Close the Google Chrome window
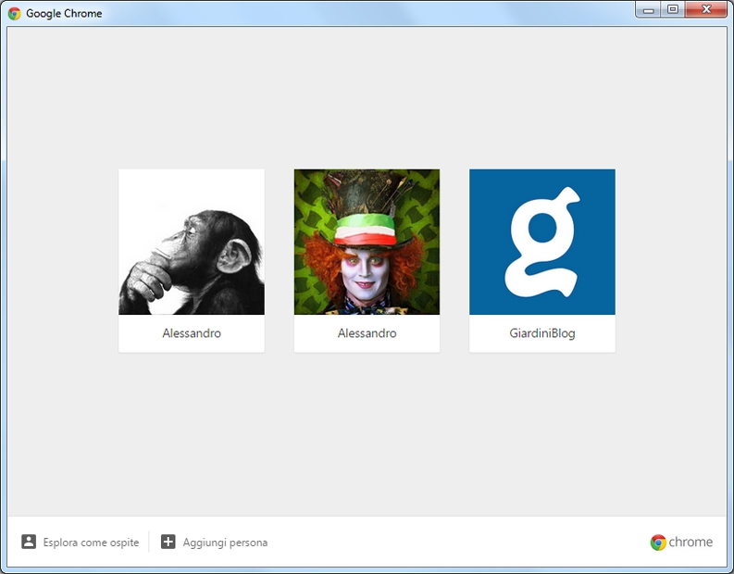 (706, 9)
